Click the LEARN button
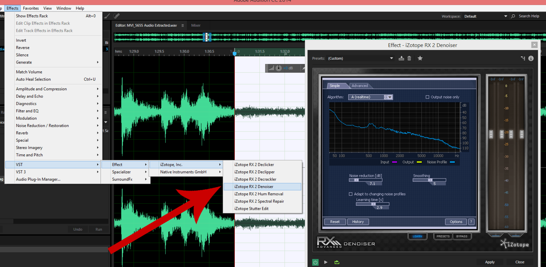The height and width of the screenshot is (267, 546). [417, 236]
